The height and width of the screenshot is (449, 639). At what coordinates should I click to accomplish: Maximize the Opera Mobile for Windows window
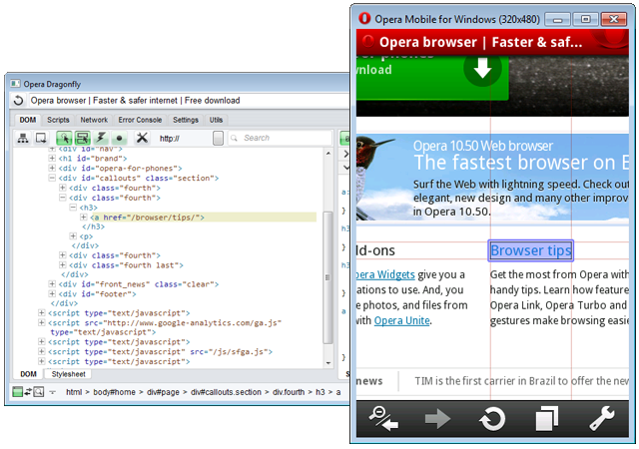[585, 19]
